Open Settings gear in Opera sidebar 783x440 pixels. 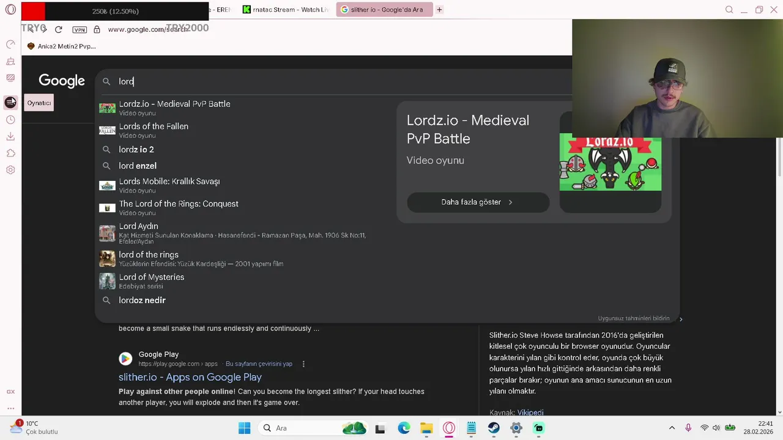coord(10,170)
